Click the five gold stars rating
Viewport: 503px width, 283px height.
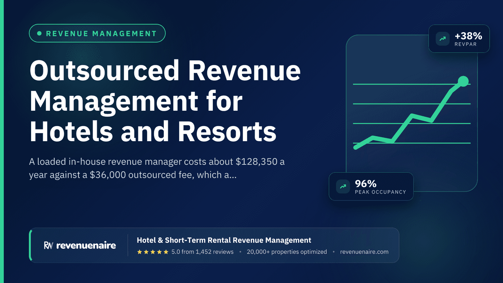153,252
